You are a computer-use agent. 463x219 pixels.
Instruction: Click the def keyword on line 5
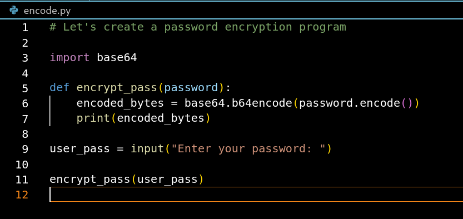[59, 88]
